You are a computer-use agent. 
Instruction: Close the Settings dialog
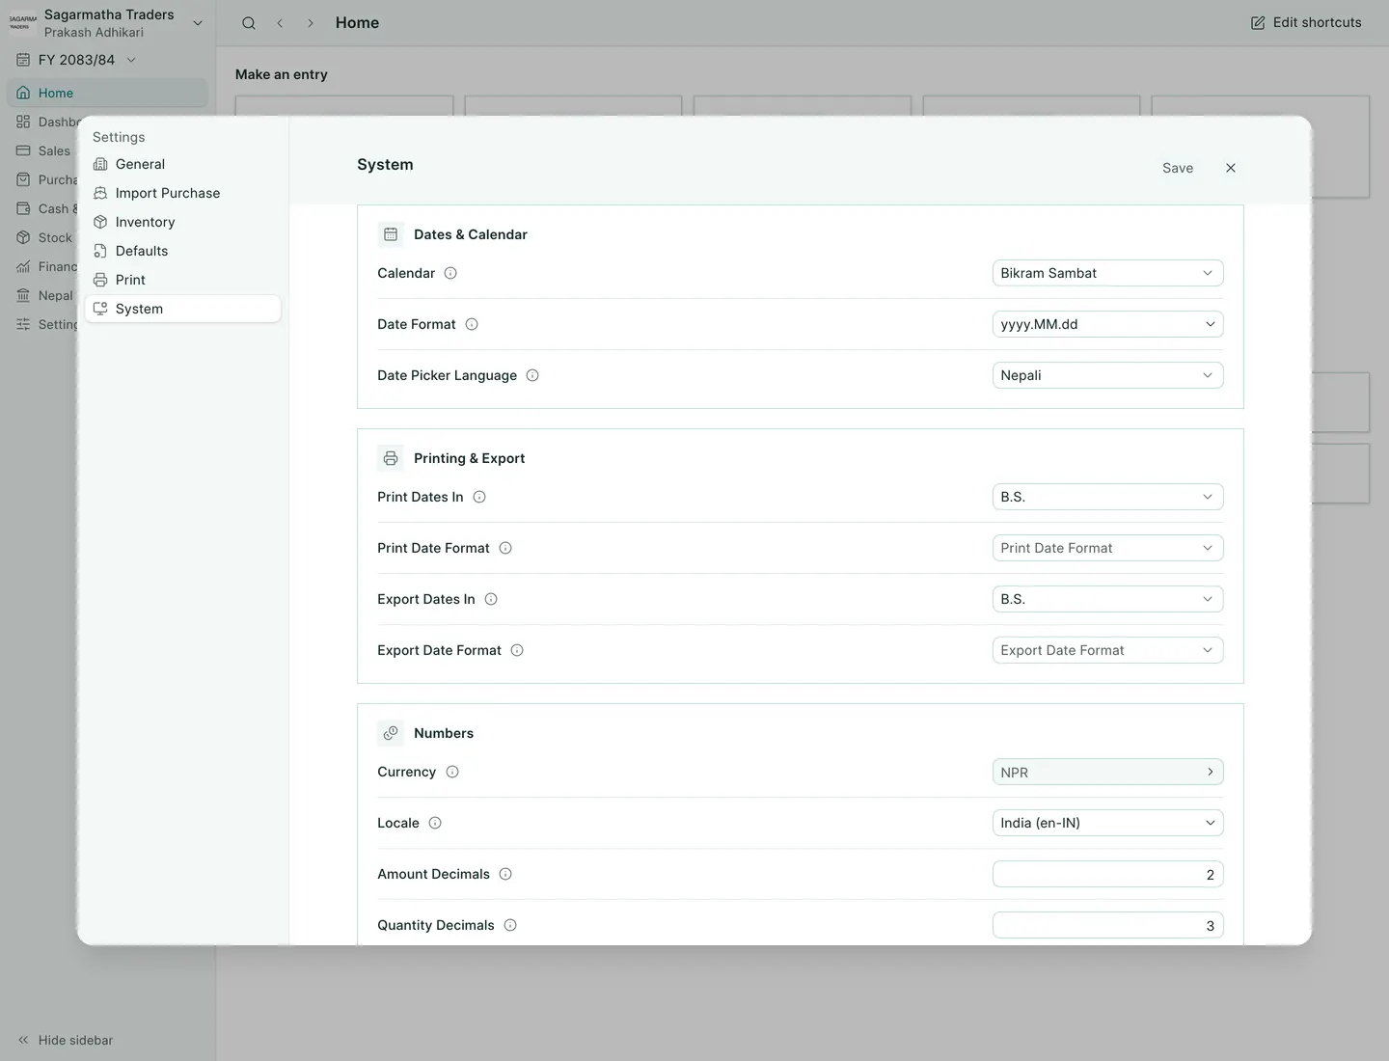[x=1231, y=168]
